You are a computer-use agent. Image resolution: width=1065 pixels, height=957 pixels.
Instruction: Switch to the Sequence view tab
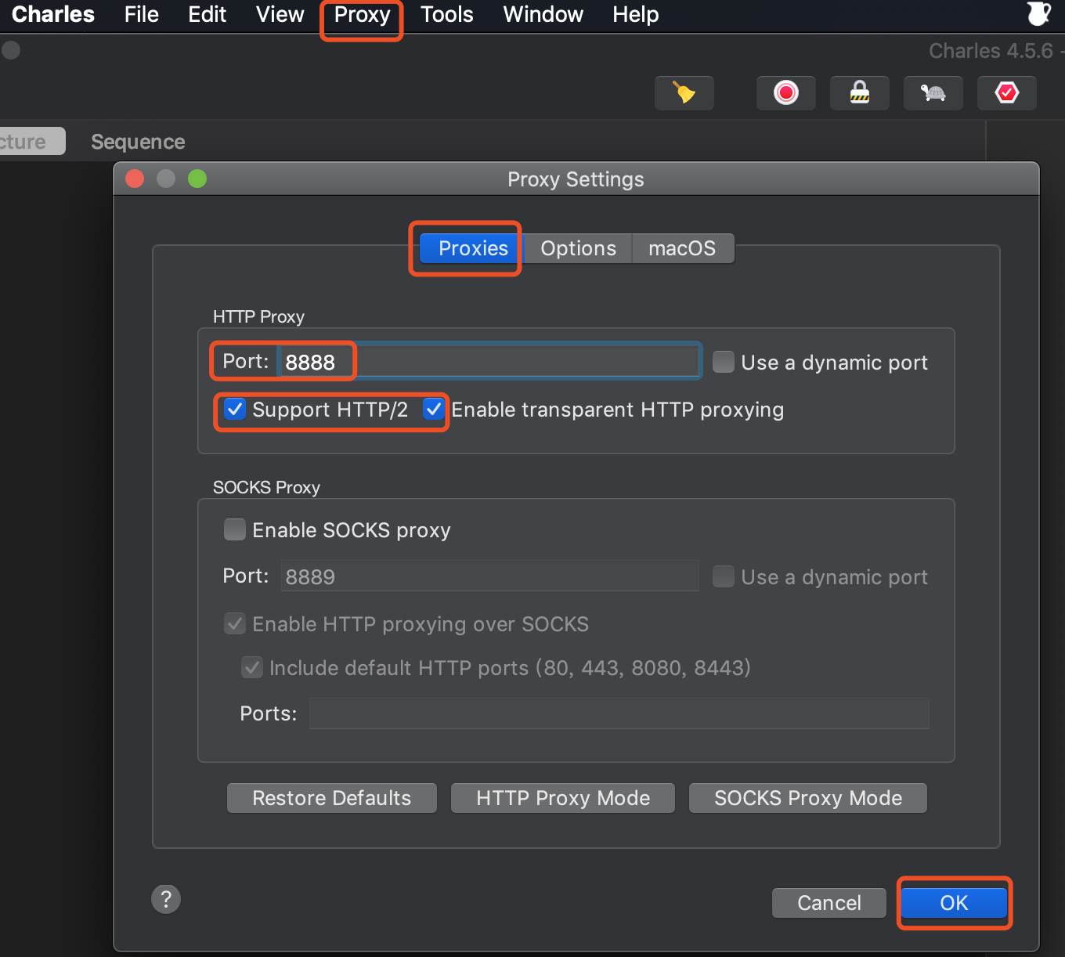[138, 142]
